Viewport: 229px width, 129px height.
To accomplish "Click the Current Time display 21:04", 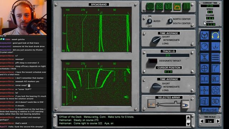I will [210, 6].
